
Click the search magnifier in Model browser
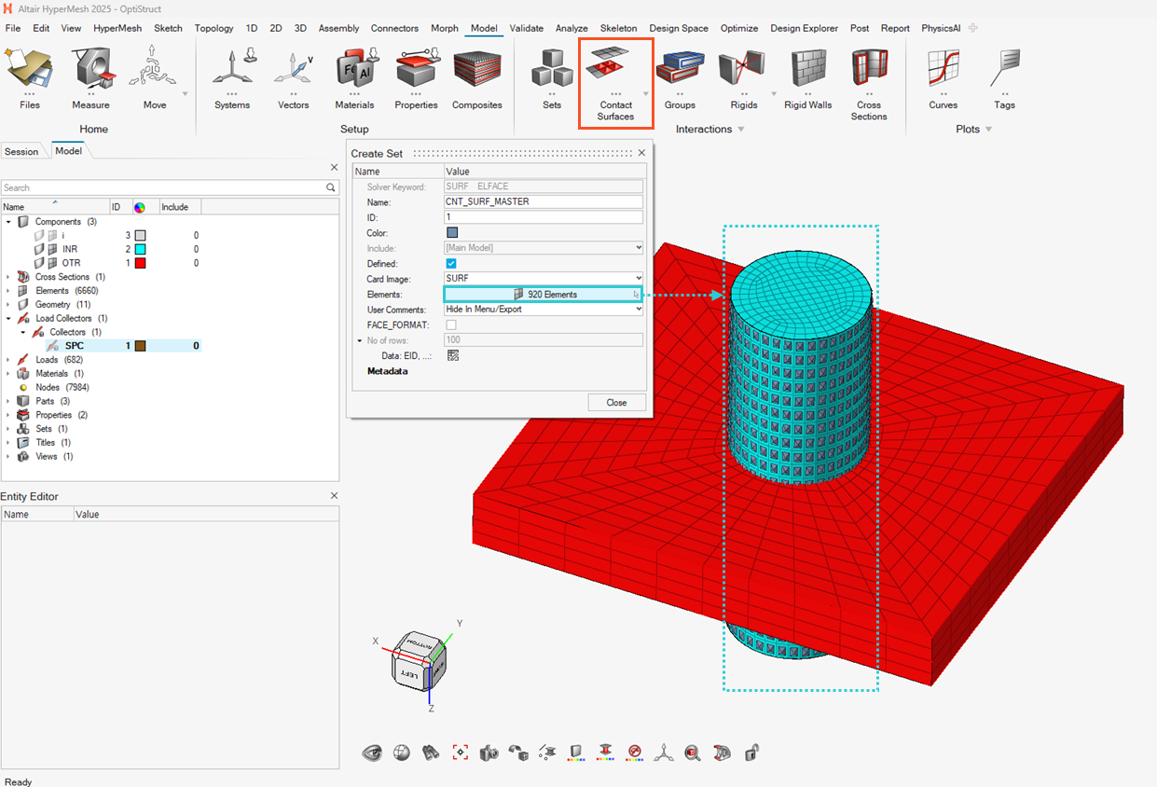point(330,187)
